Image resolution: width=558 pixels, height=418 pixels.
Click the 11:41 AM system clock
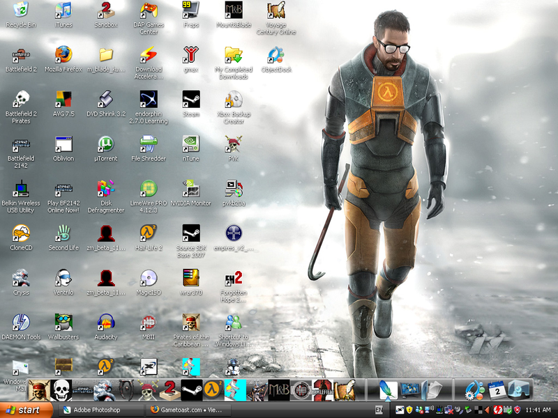(538, 410)
